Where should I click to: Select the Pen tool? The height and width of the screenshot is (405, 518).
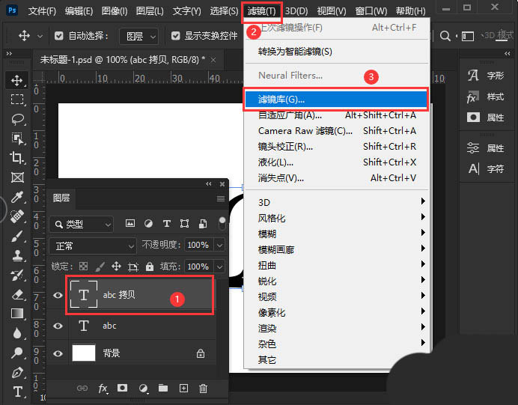[x=17, y=373]
